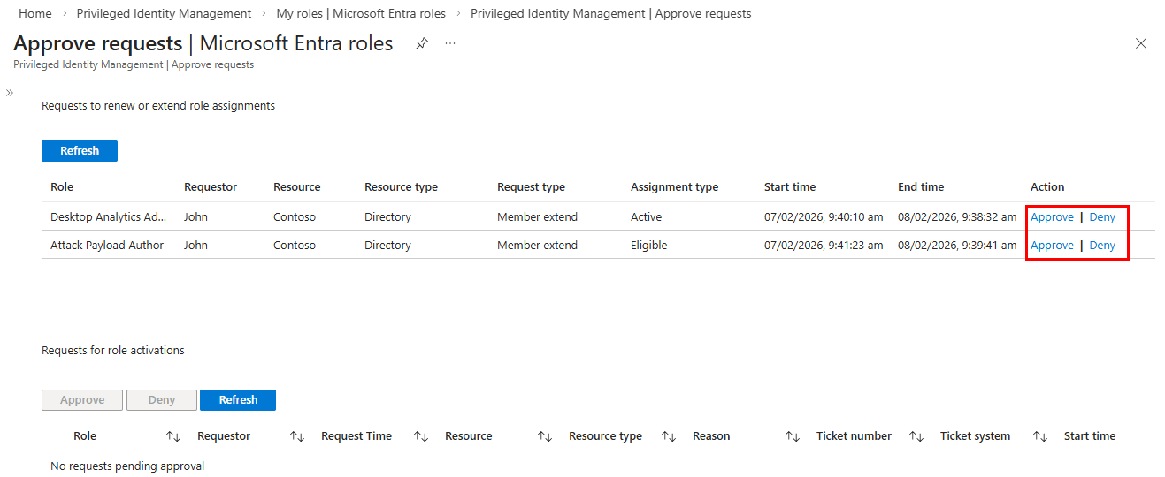Go to Home breadcrumb

34,13
